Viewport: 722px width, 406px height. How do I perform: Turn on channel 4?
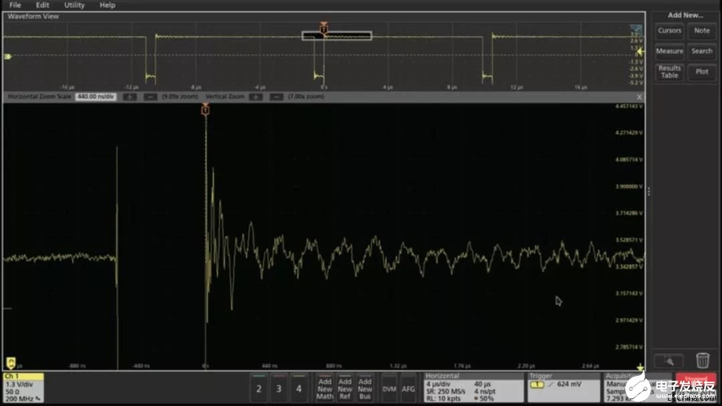pos(299,389)
